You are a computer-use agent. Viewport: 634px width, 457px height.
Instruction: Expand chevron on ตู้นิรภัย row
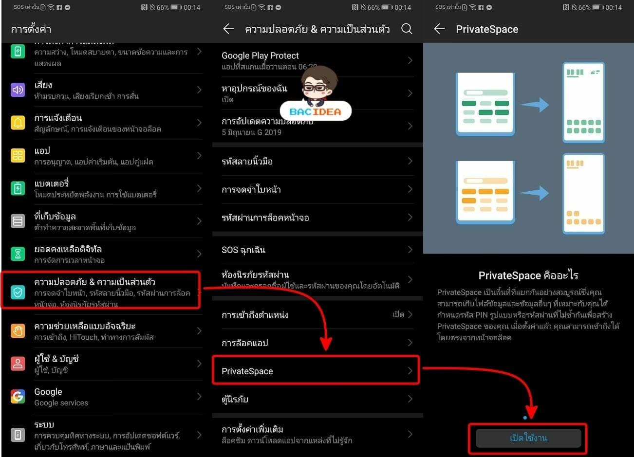click(410, 399)
